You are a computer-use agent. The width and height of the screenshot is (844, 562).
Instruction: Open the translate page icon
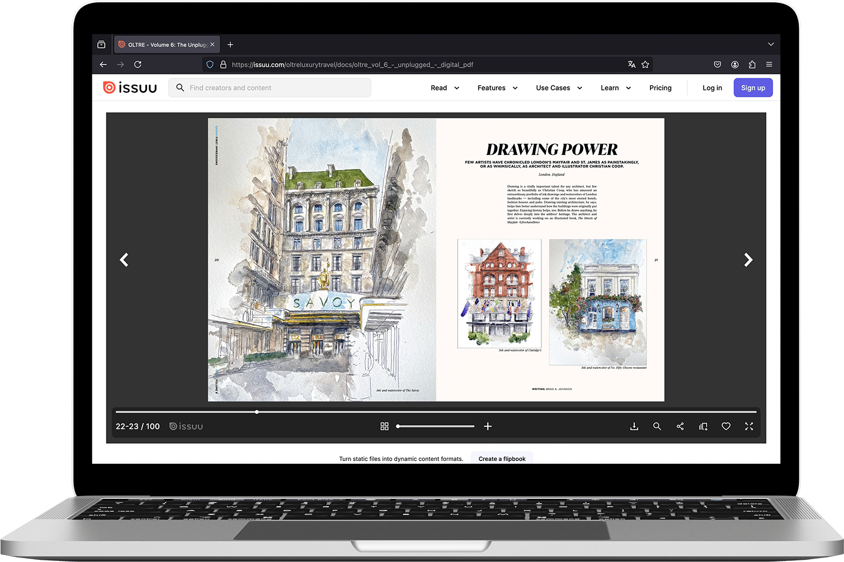coord(631,64)
